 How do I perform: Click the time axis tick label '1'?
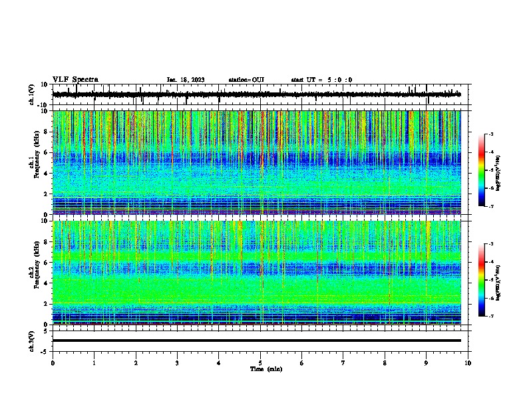tap(94, 363)
